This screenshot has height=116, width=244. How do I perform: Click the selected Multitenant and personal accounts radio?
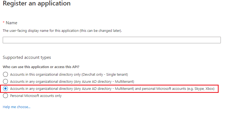click(5, 88)
